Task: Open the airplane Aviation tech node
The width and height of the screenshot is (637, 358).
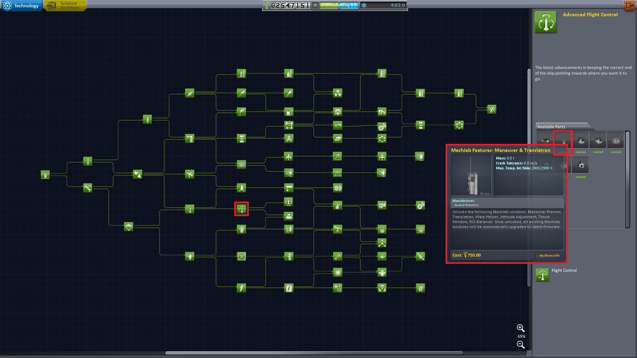Action: (190, 174)
